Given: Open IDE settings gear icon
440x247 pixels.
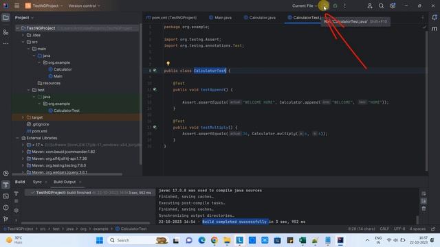Looking at the screenshot, I should pyautogui.click(x=393, y=5).
